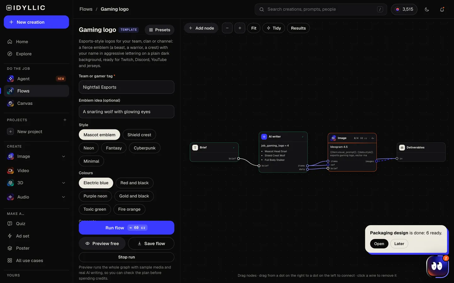Open Ad set in the sidebar
Screen dimensions: 454x283
[36, 236]
